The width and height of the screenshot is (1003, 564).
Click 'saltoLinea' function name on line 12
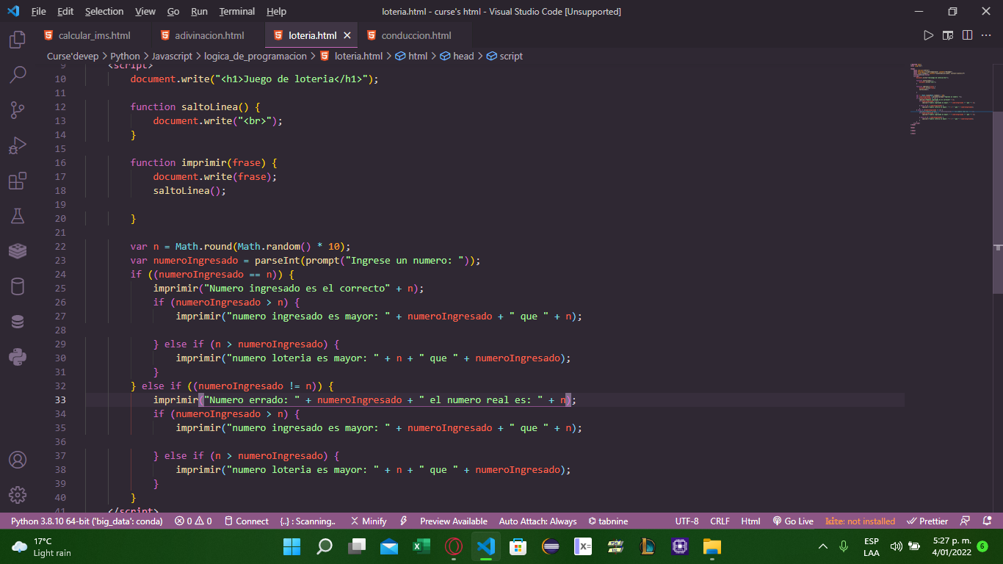210,106
